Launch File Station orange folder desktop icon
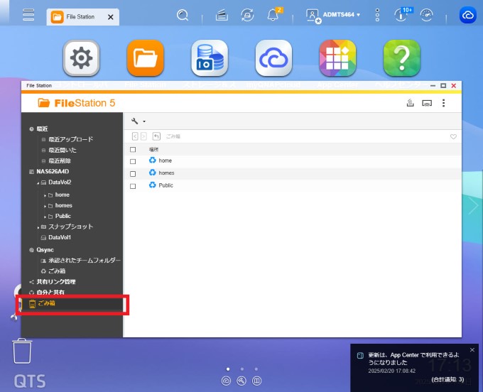Viewport: 483px width, 392px height. pyautogui.click(x=146, y=58)
